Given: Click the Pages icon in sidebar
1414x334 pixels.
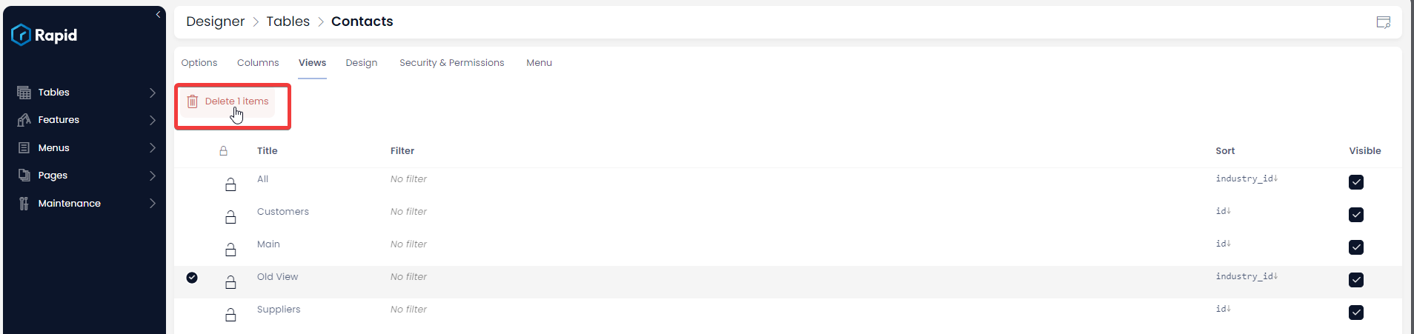Looking at the screenshot, I should 24,176.
